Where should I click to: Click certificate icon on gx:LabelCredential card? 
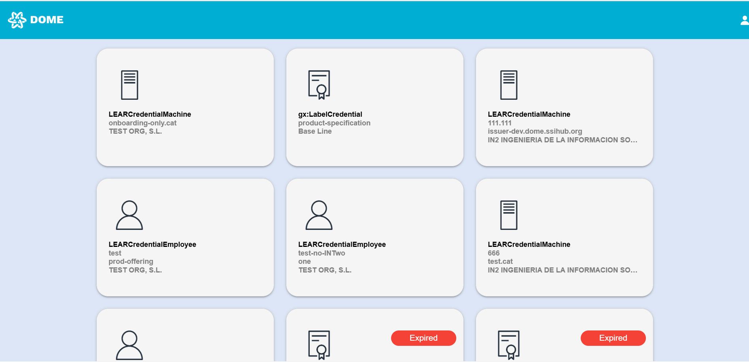click(319, 85)
